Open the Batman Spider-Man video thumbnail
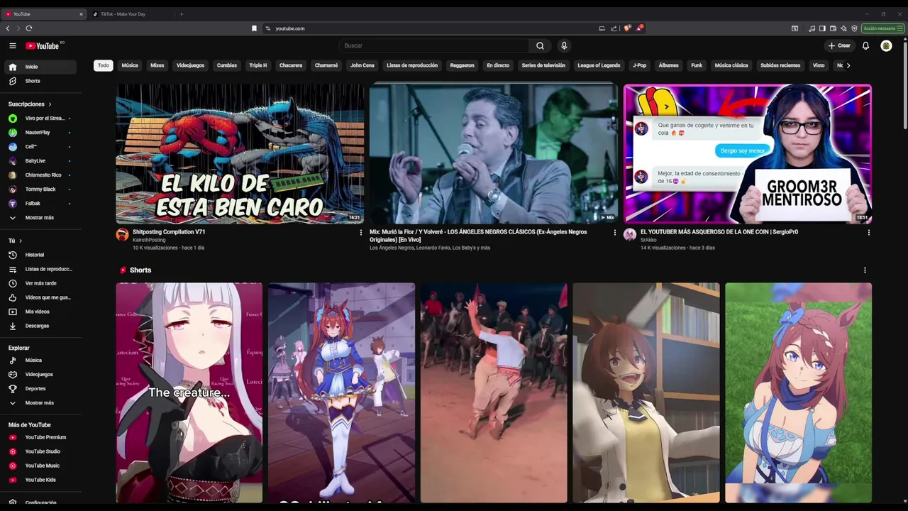The width and height of the screenshot is (908, 511). 240,154
